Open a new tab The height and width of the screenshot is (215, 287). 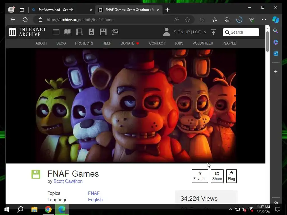click(x=167, y=10)
